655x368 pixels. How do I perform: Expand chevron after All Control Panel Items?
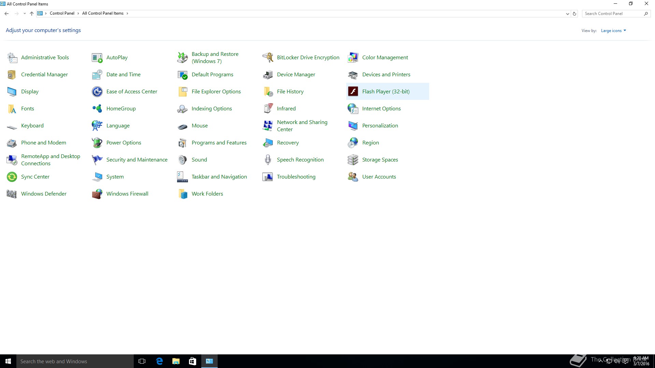[127, 14]
